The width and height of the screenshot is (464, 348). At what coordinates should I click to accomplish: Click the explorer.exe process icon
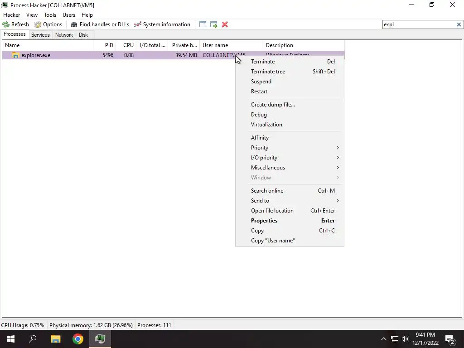click(15, 55)
